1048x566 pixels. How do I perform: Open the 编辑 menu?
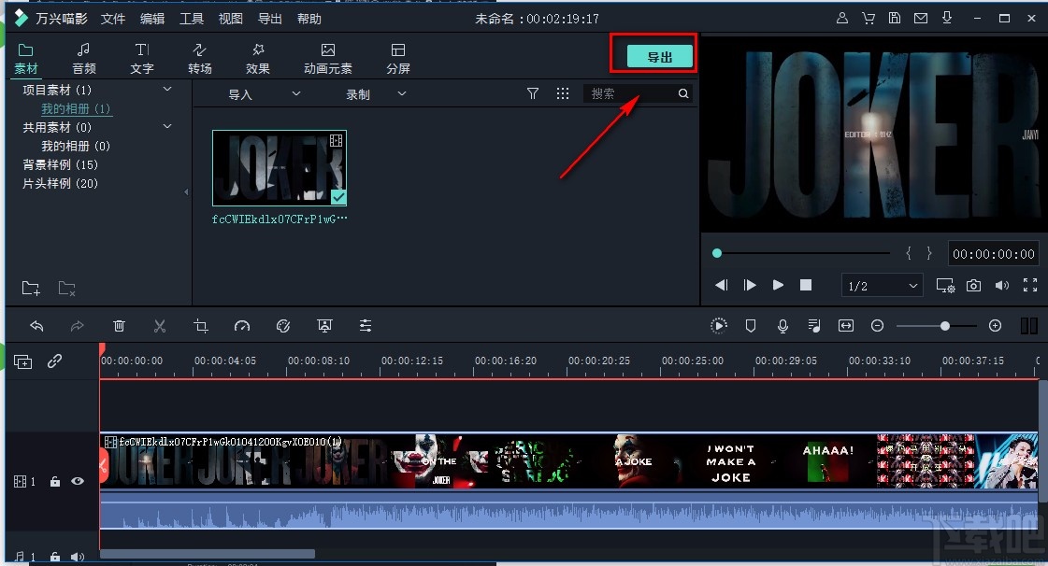click(152, 19)
